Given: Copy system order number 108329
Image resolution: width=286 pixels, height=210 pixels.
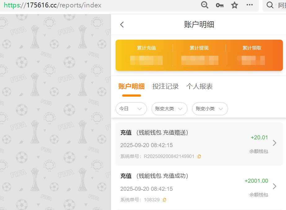Looking at the screenshot, I should coord(164,200).
